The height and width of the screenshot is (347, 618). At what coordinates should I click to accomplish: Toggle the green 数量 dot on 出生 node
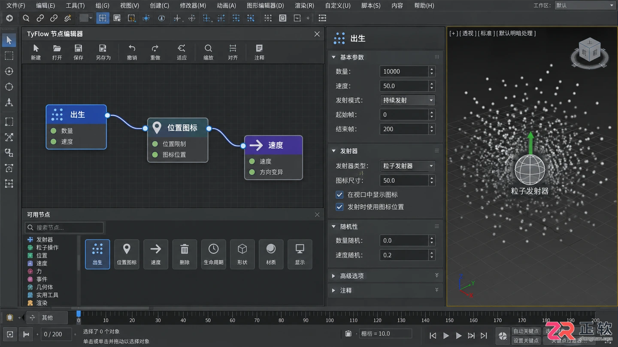coord(54,131)
